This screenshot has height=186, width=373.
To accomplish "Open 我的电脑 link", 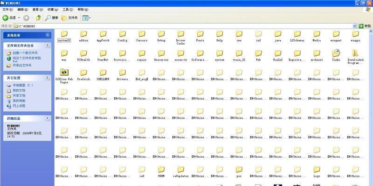I will 19,101.
